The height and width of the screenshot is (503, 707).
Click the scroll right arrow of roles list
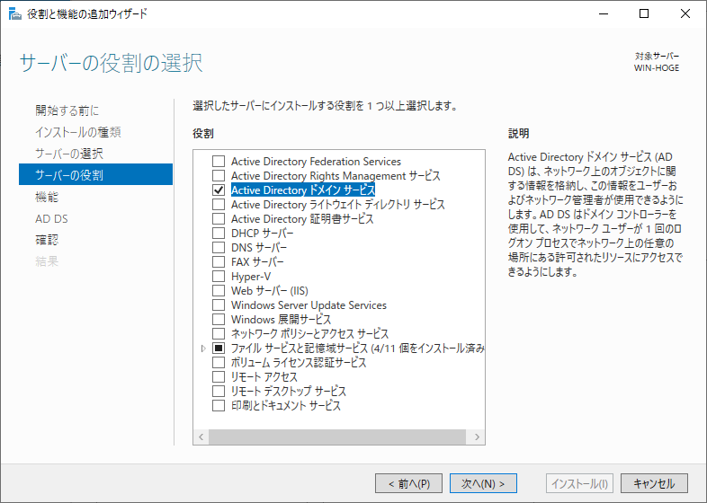pos(477,437)
